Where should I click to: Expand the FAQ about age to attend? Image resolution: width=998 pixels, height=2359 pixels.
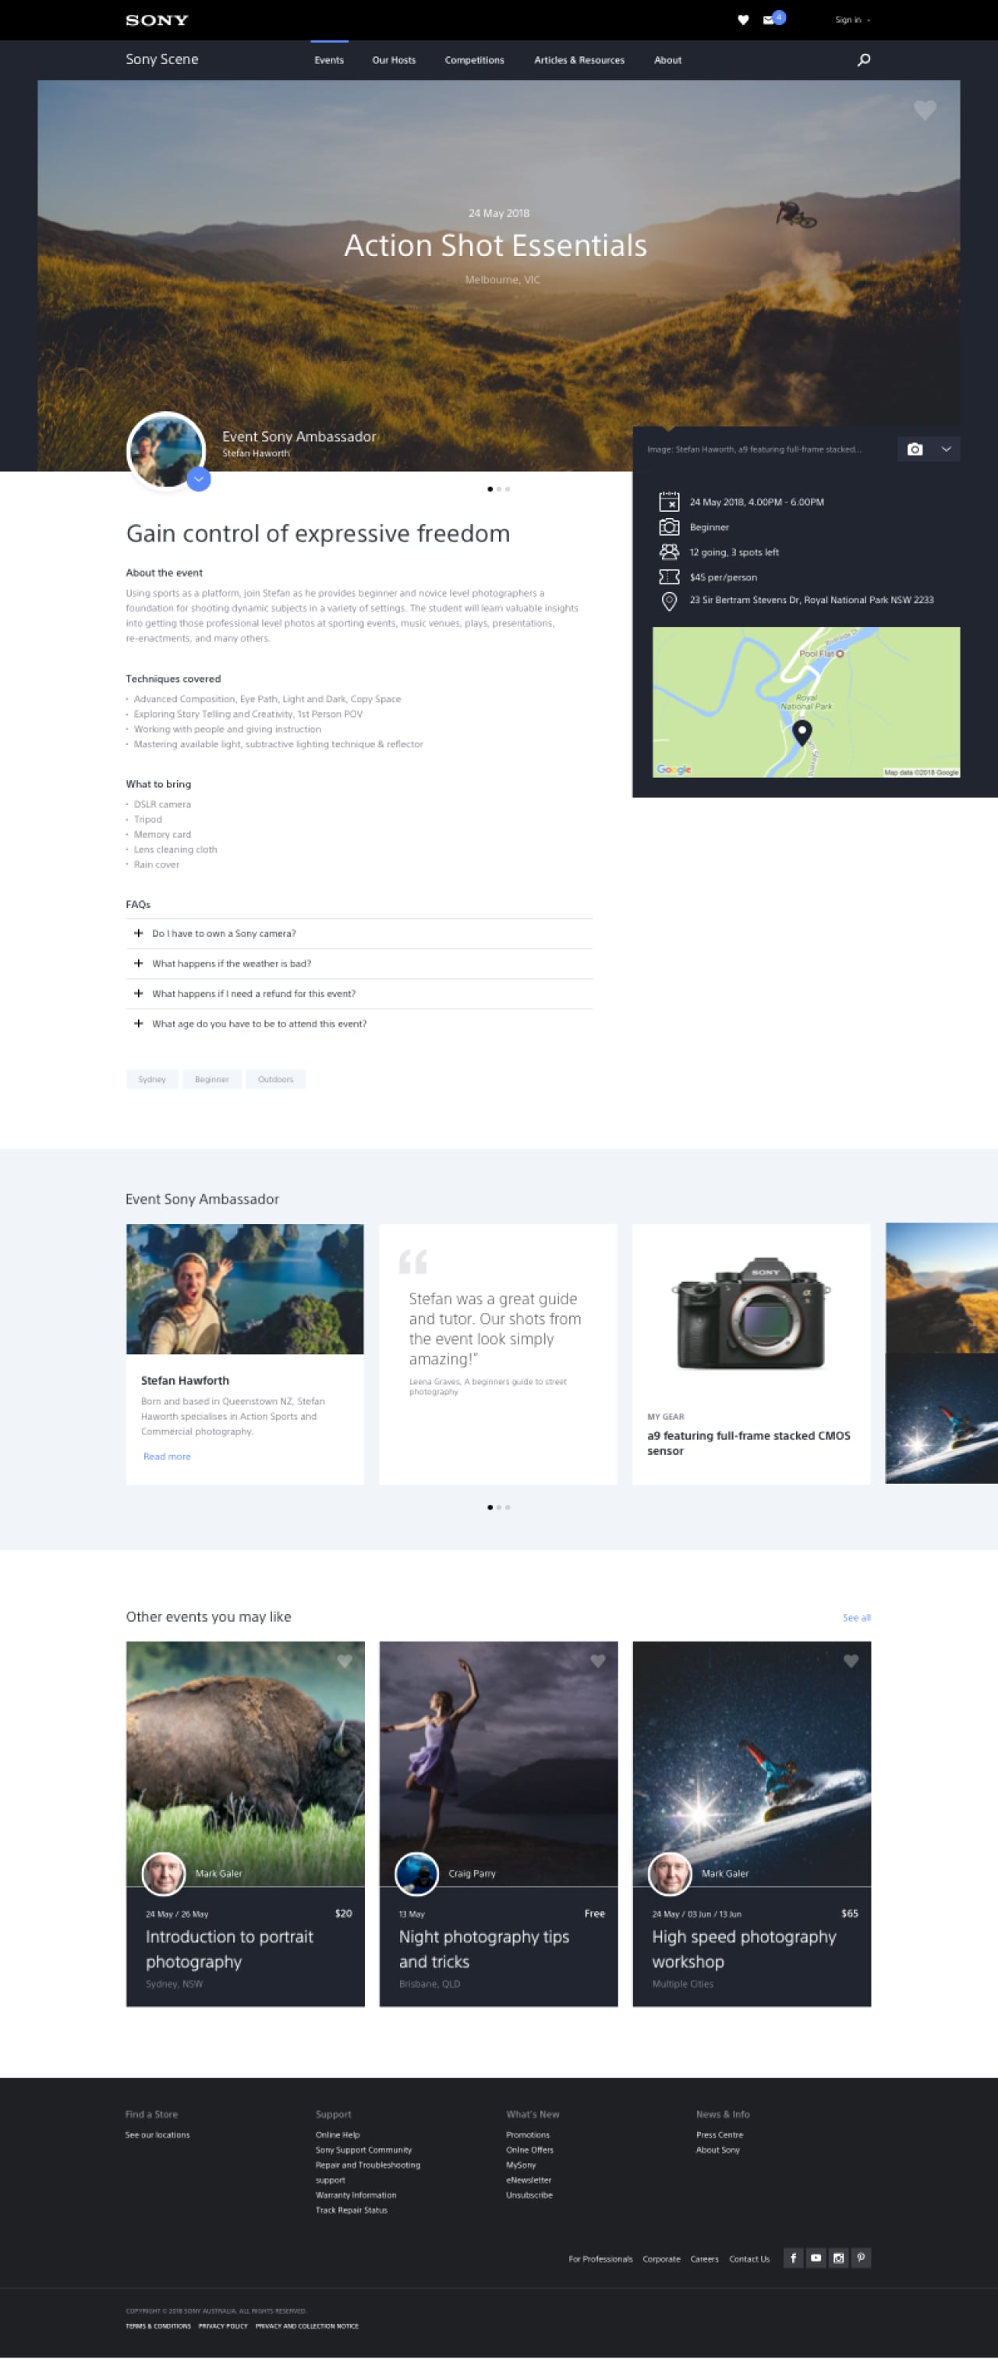point(359,1025)
